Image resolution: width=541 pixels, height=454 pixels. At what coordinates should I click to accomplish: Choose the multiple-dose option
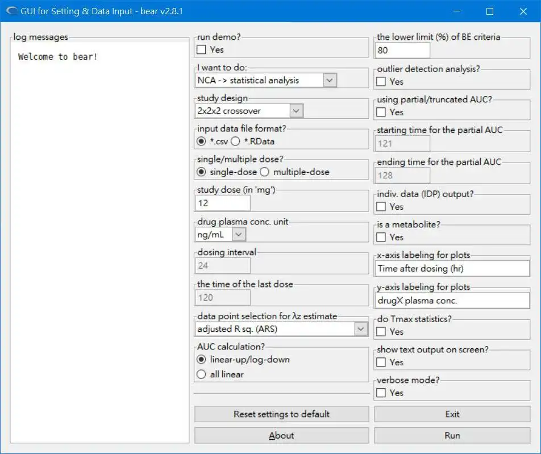tap(265, 172)
